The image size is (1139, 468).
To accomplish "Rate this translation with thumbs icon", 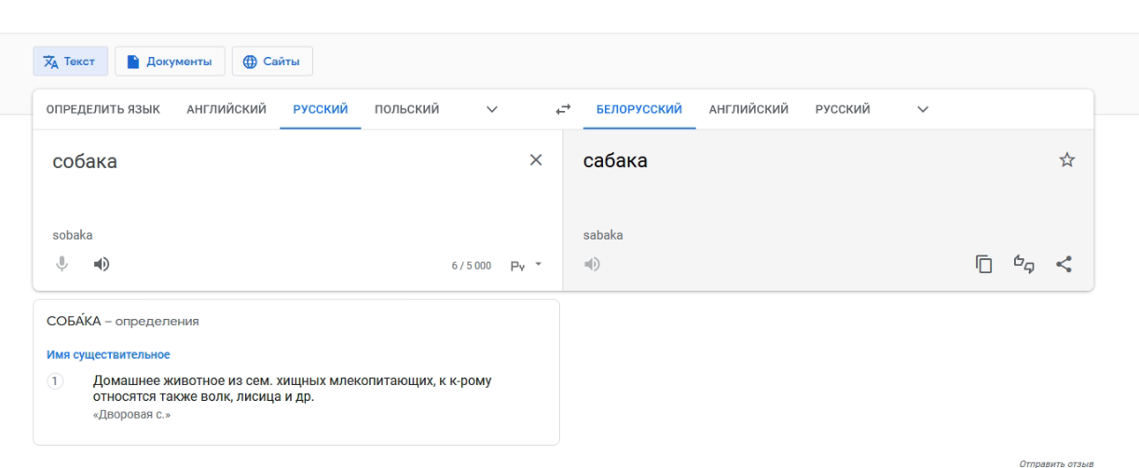I will (1024, 264).
